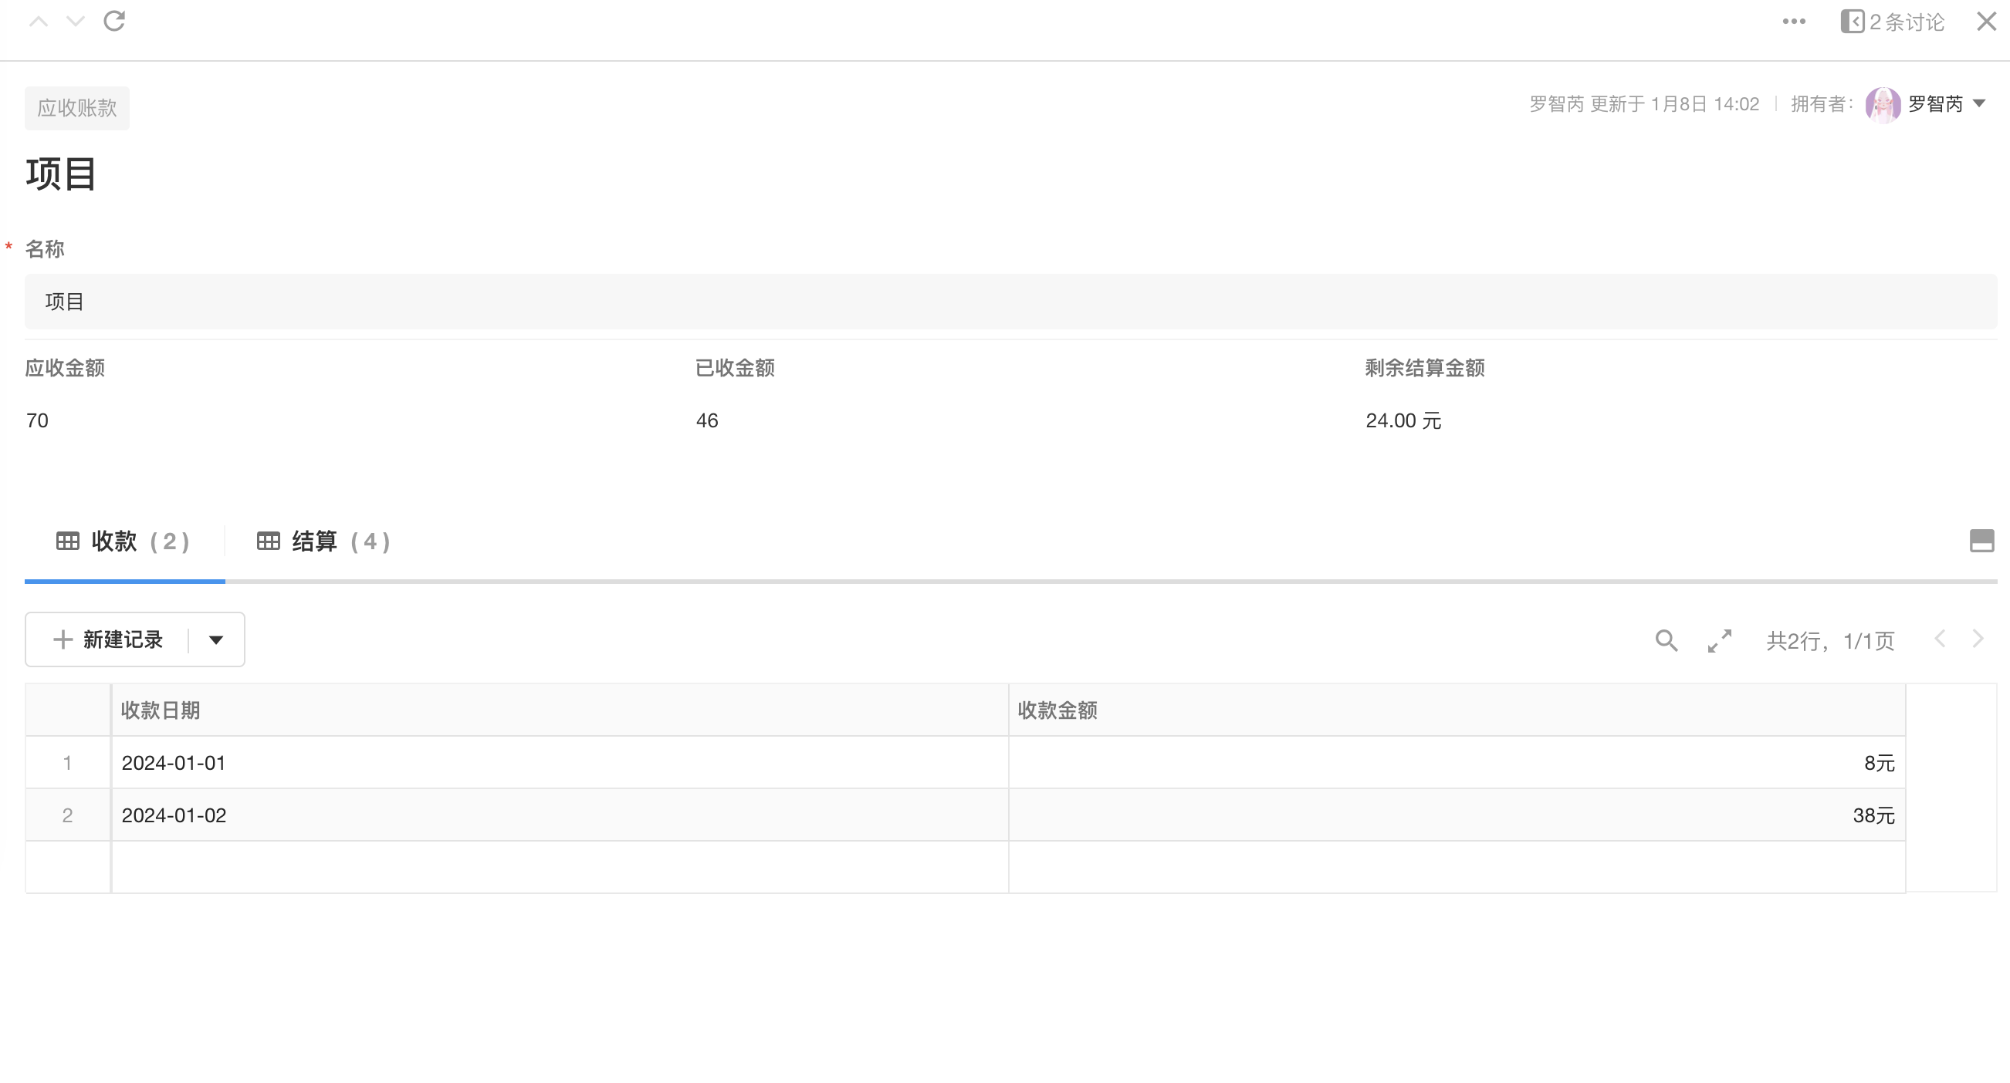This screenshot has width=2010, height=1083.
Task: Go to next record with down arrow
Action: coord(76,22)
